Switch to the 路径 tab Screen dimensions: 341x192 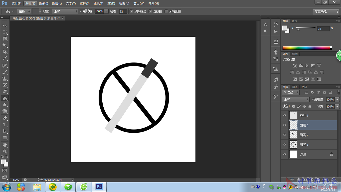(304, 87)
